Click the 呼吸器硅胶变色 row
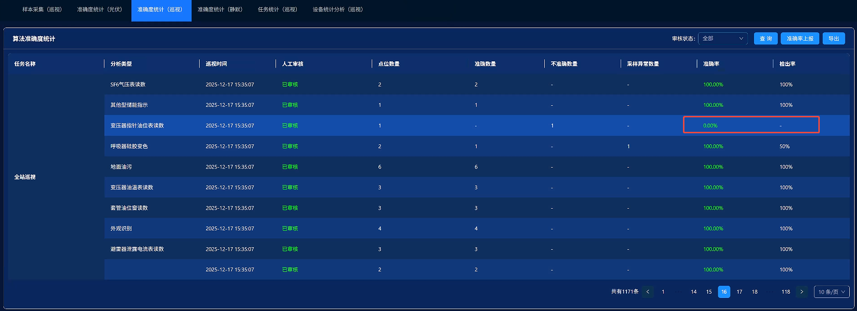Screen dimensions: 857x311 (x=129, y=146)
